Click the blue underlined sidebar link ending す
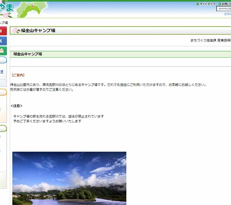 click(x=2, y=72)
